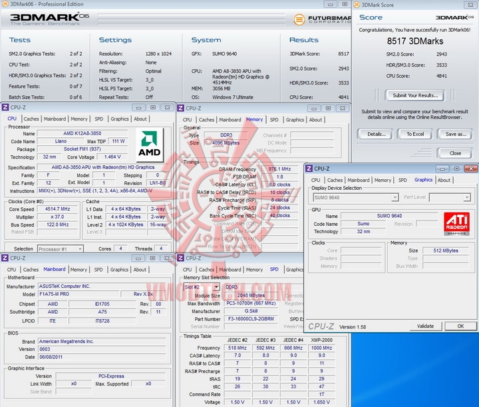The height and width of the screenshot is (407, 479).
Task: Open Mainboard tab in Memory CPU-Z window
Action: (x=230, y=120)
